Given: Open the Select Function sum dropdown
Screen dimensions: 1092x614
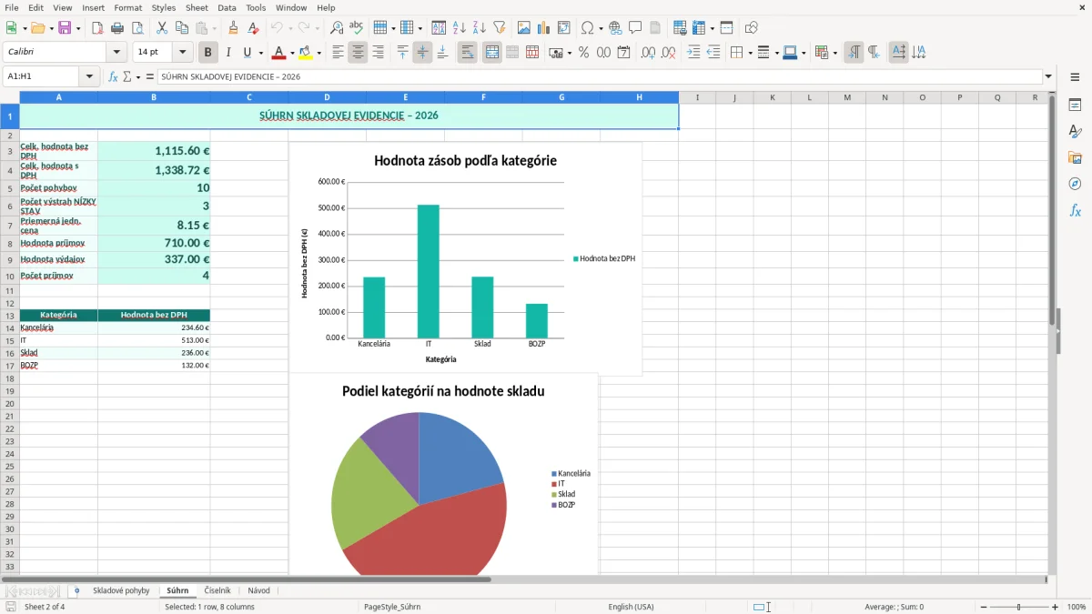Looking at the screenshot, I should click(138, 76).
